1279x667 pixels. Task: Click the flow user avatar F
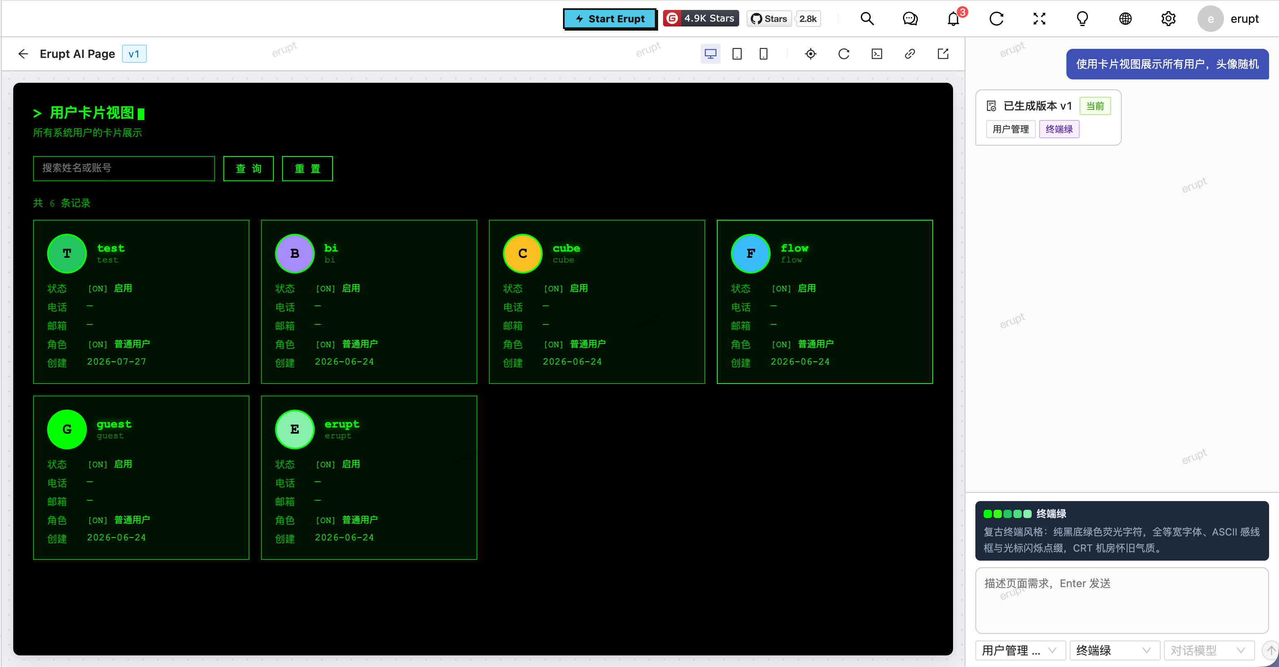[751, 253]
